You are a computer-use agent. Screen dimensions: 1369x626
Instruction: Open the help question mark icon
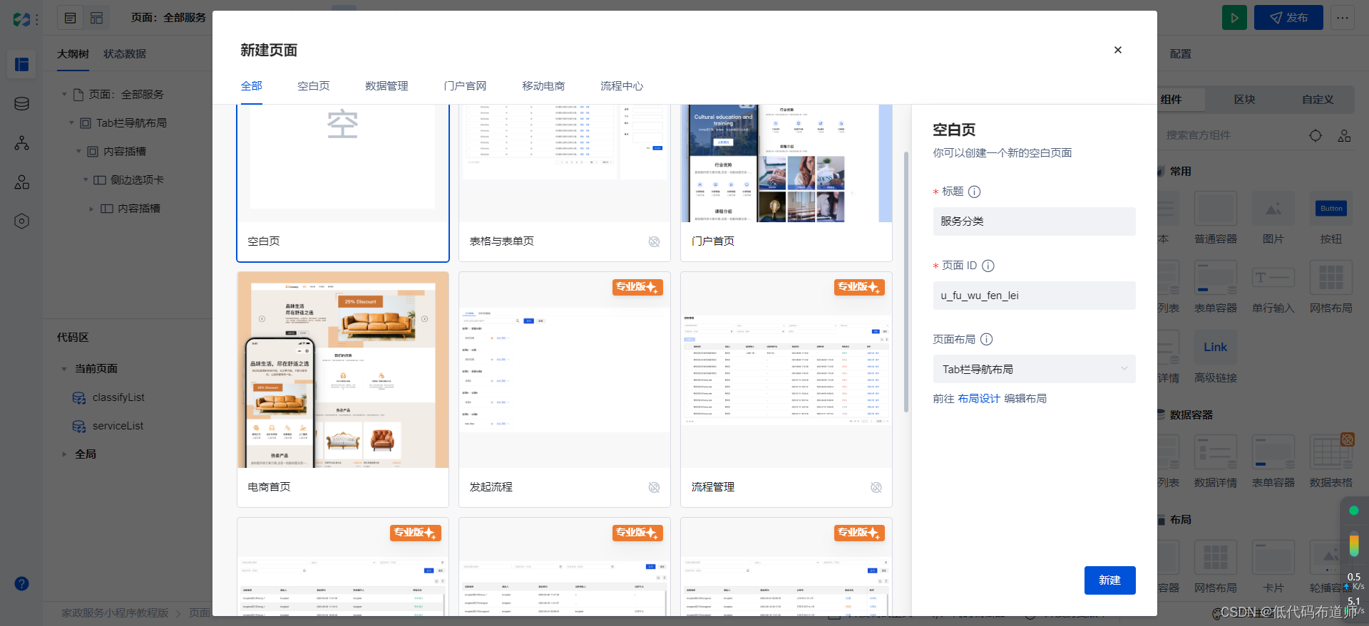(x=22, y=584)
